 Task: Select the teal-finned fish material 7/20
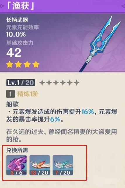[63, 165]
